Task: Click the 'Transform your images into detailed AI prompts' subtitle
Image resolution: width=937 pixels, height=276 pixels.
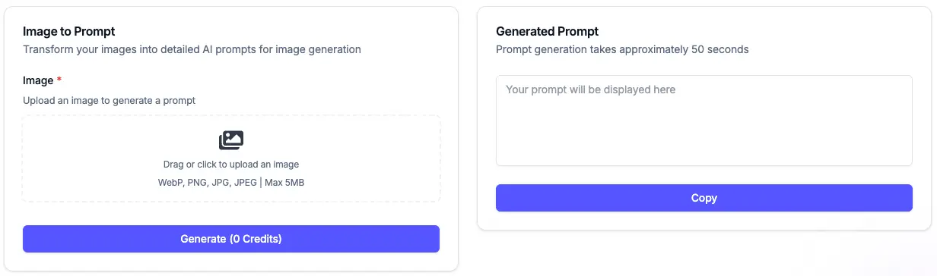Action: (x=192, y=49)
